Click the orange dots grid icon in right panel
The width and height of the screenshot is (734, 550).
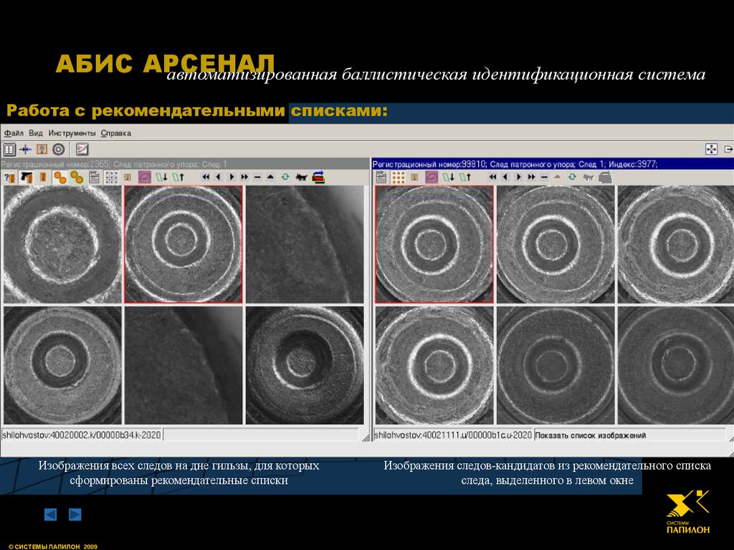tap(399, 177)
